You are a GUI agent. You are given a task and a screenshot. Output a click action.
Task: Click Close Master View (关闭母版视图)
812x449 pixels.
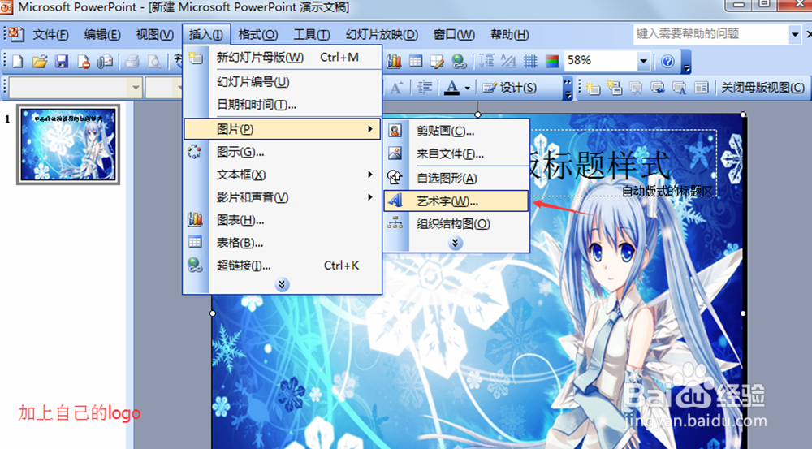point(762,88)
